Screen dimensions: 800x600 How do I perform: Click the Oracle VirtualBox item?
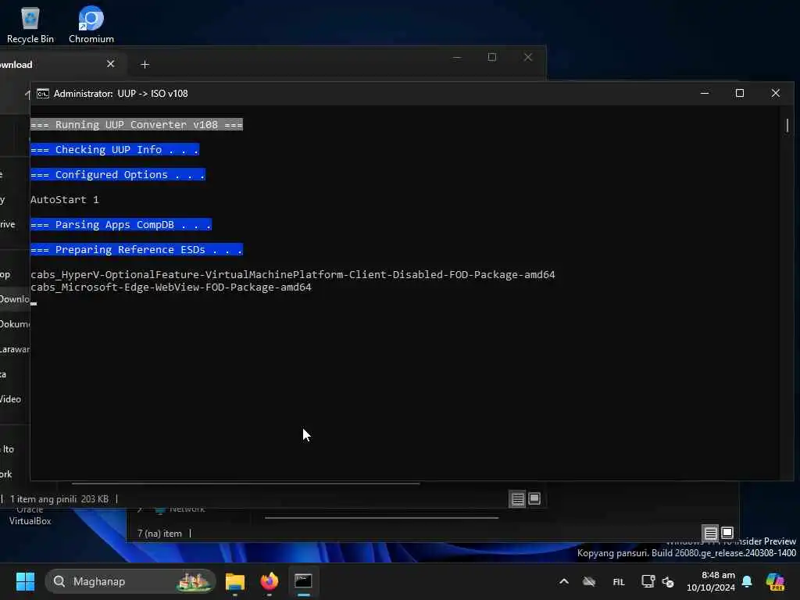pos(30,516)
